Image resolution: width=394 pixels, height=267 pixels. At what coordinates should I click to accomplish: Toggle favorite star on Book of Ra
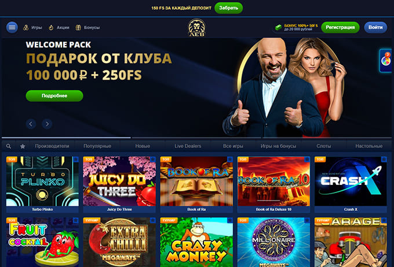click(230, 160)
